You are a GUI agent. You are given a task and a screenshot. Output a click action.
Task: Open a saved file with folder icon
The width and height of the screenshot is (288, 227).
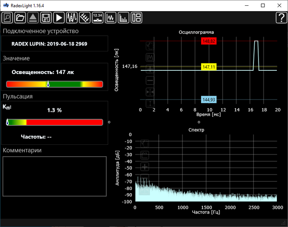pos(20,18)
